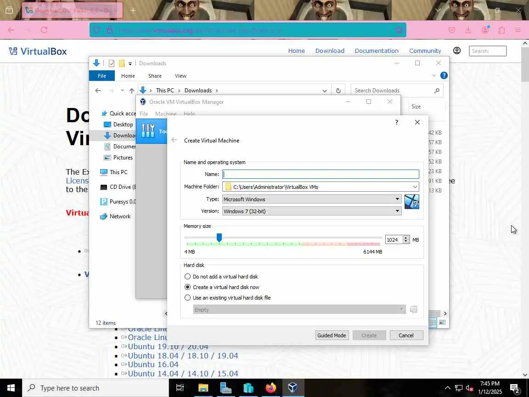529x397 pixels.
Task: Select Do not add a virtual hard disk
Action: [187, 277]
